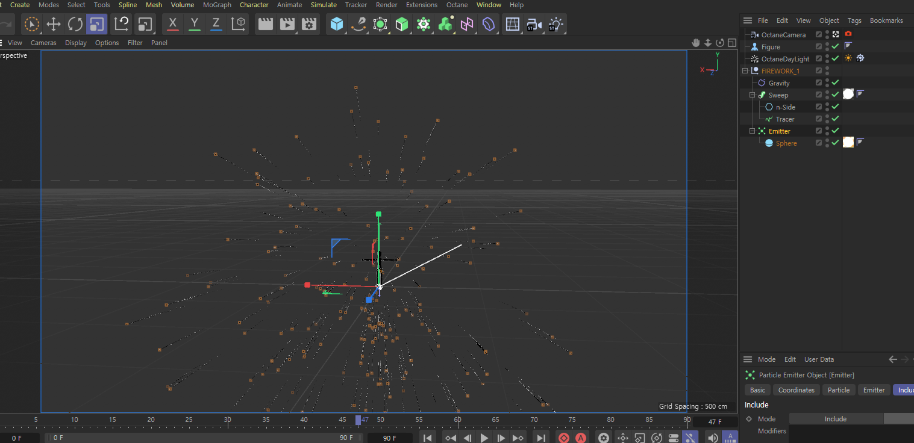Toggle Figure visibility dots
This screenshot has width=914, height=443.
tap(827, 47)
